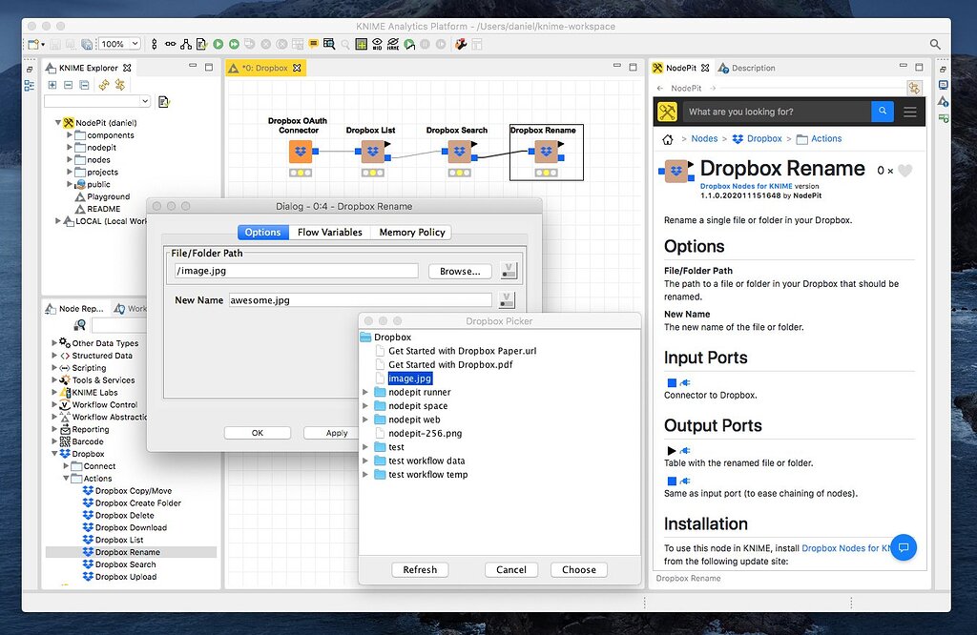Open the NodePit hamburger menu
This screenshot has height=635, width=977.
(909, 113)
